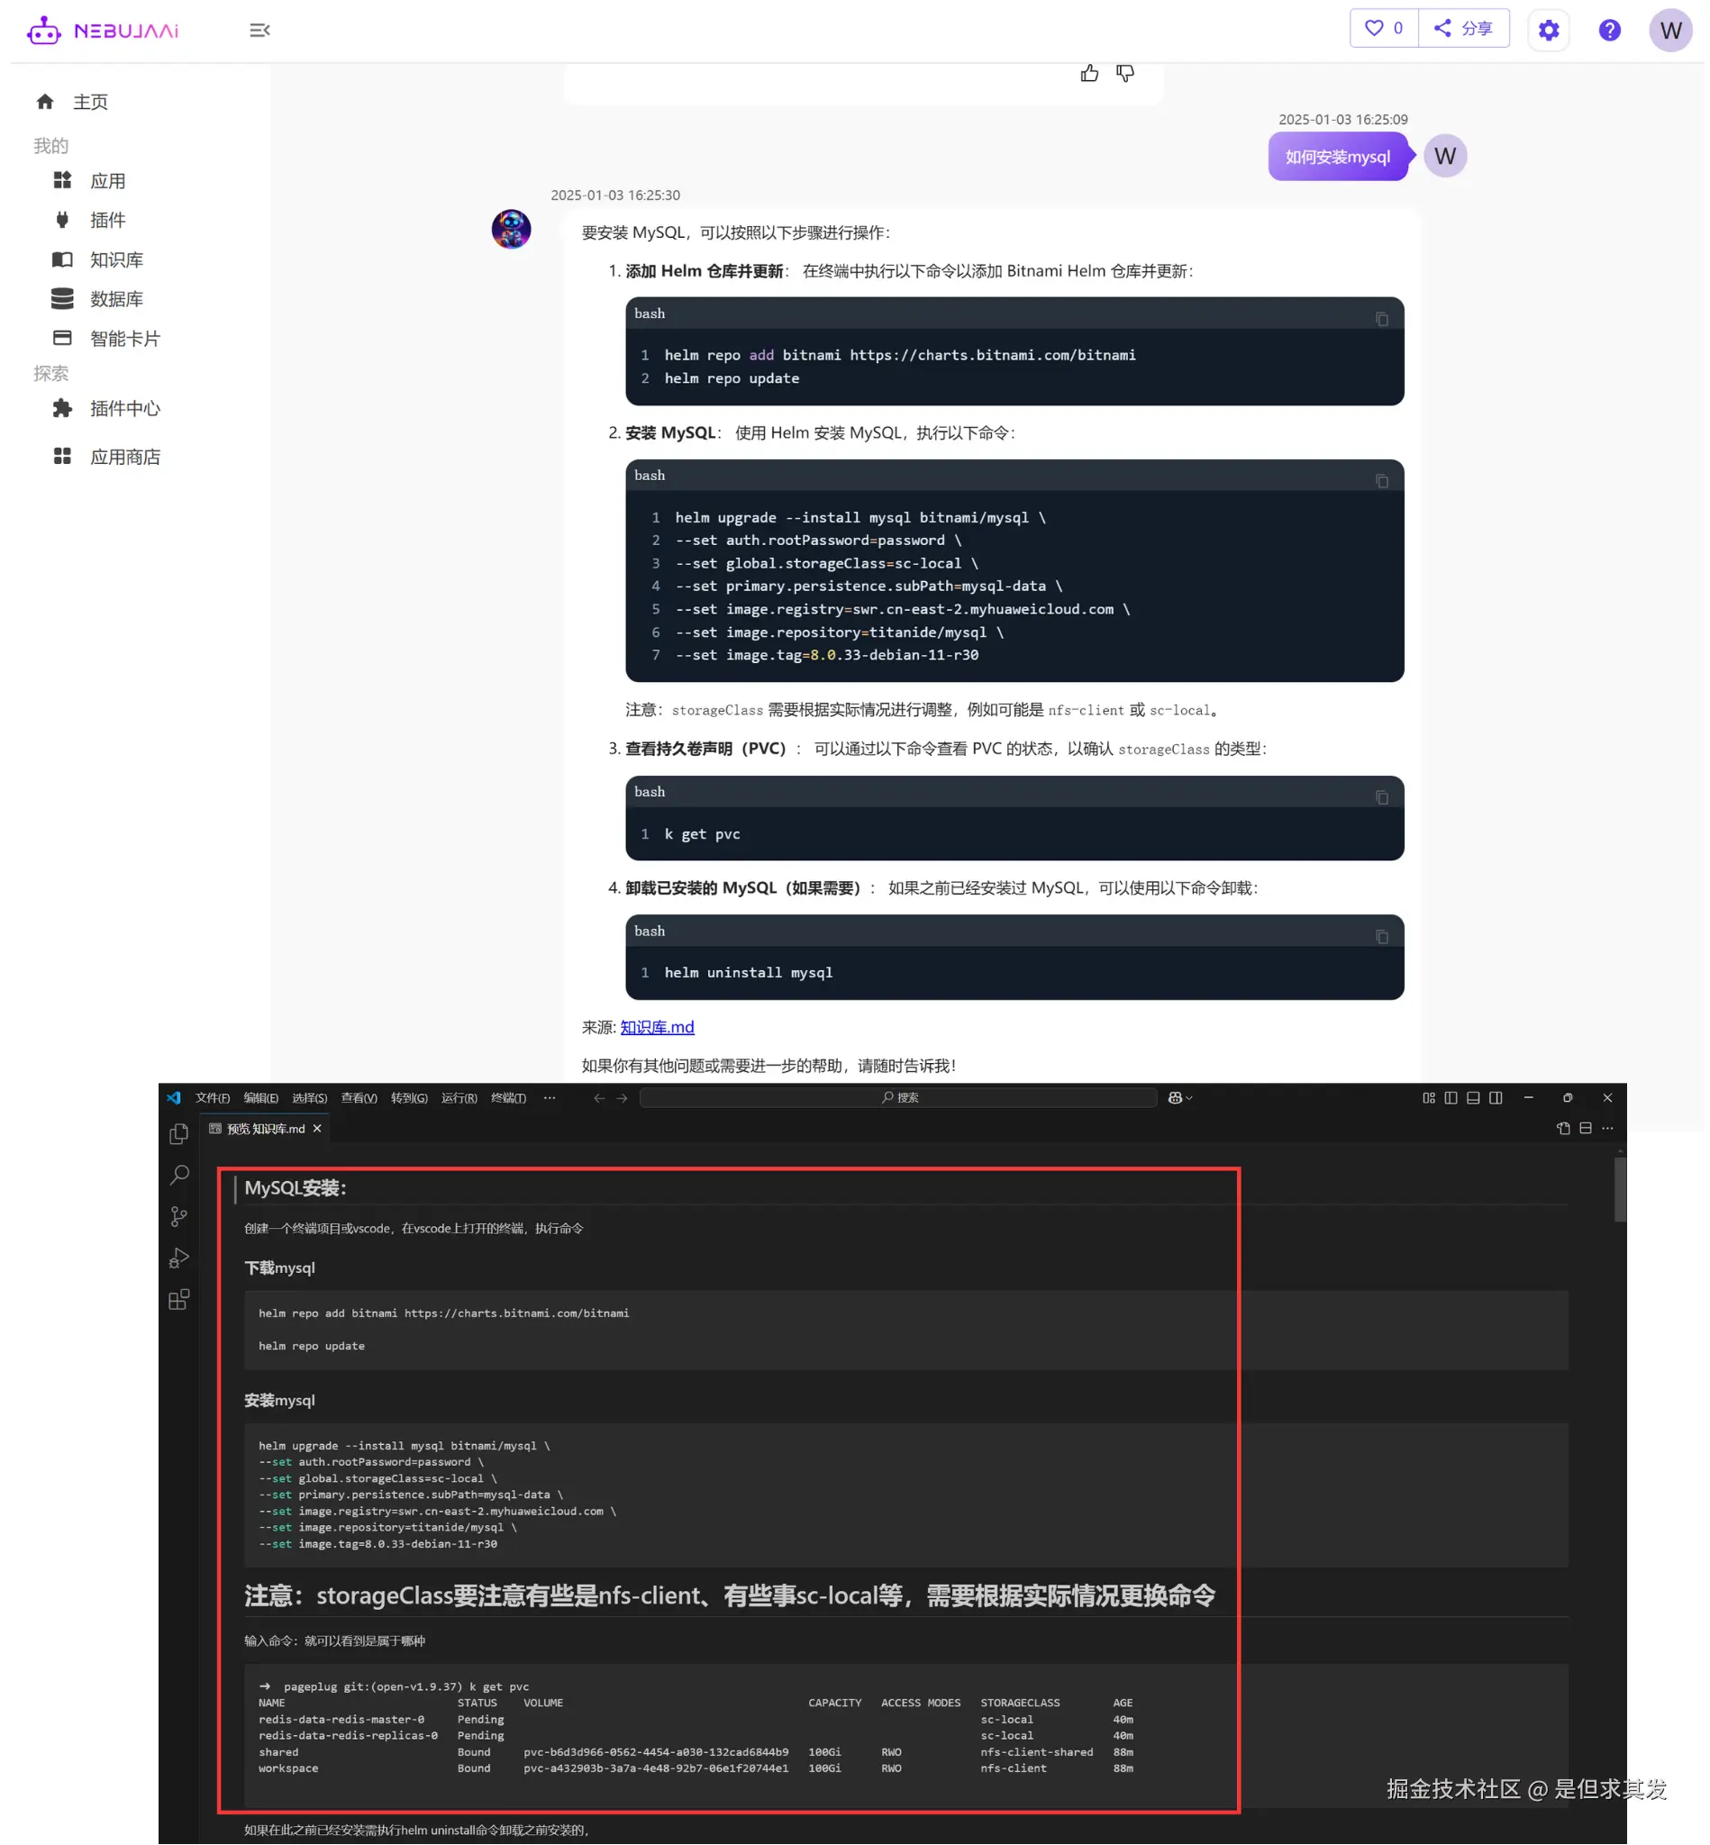Click the 分享 share button

coord(1464,28)
